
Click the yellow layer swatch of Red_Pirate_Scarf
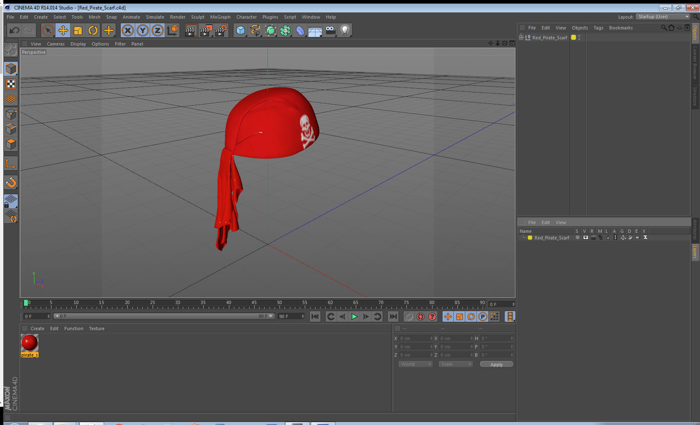pos(574,37)
